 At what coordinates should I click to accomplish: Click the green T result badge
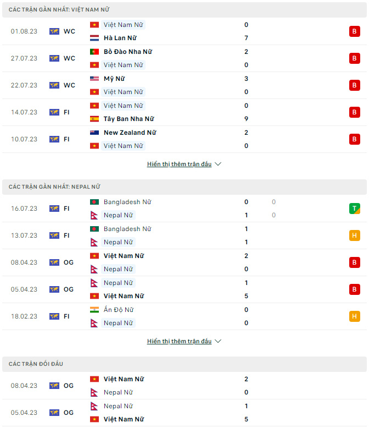pyautogui.click(x=354, y=209)
